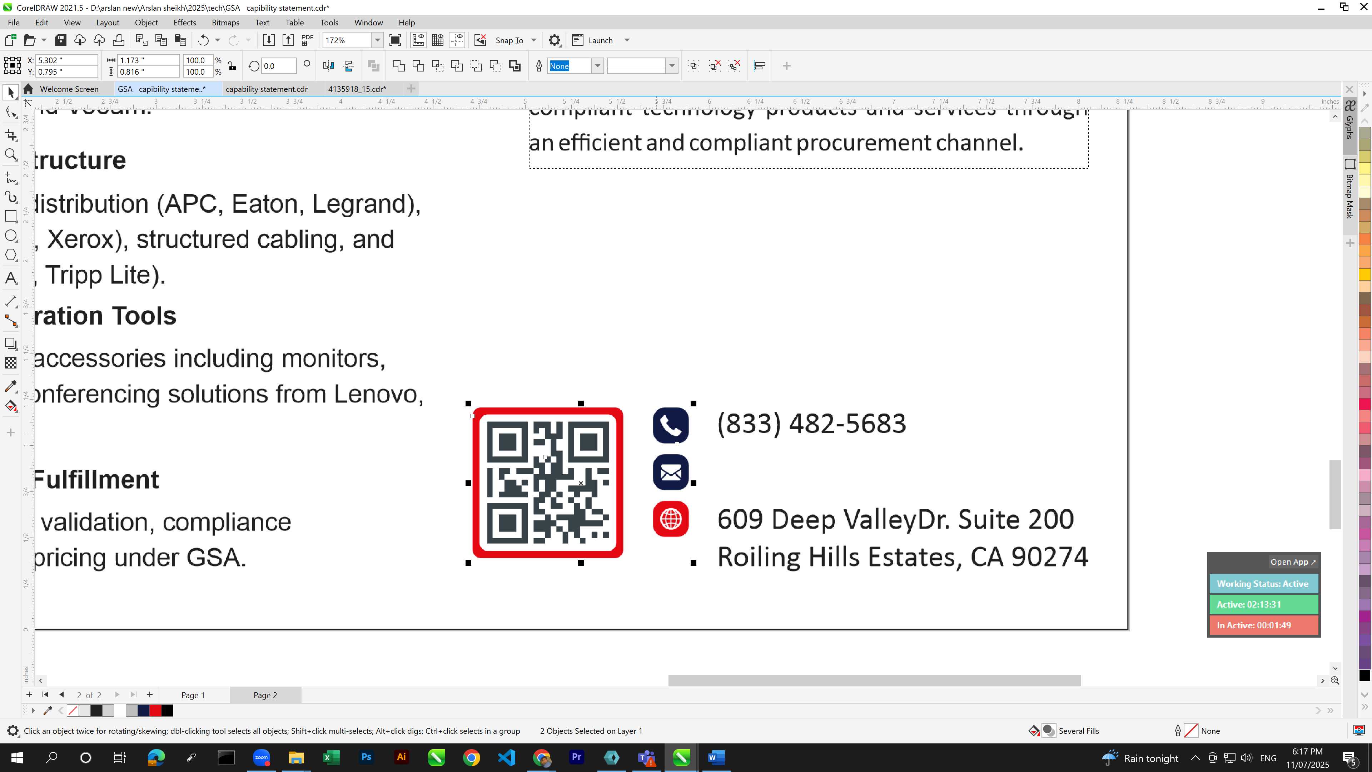
Task: Select the Ellipse tool
Action: (11, 236)
